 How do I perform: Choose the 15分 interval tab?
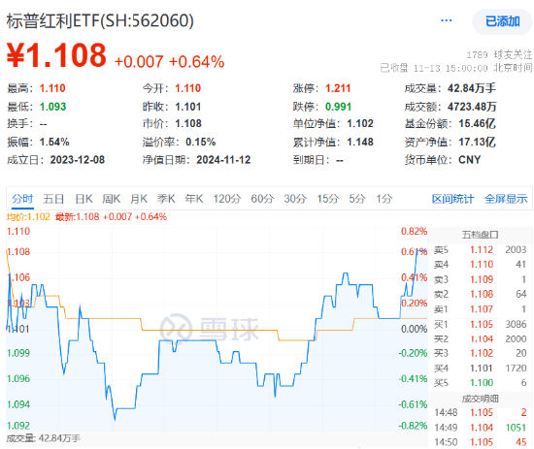click(328, 199)
